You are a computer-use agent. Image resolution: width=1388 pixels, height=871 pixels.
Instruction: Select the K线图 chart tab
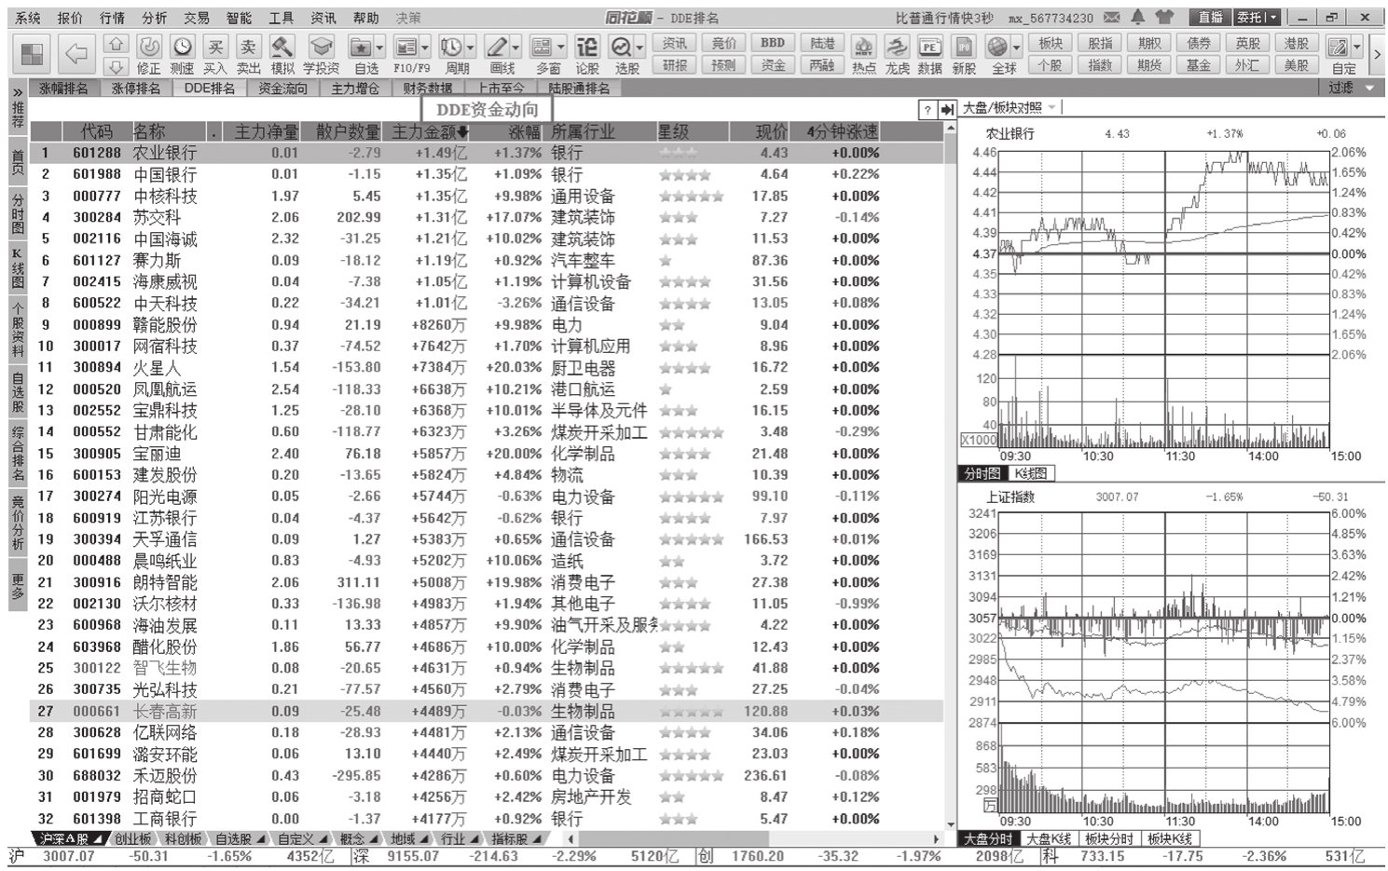(1030, 473)
